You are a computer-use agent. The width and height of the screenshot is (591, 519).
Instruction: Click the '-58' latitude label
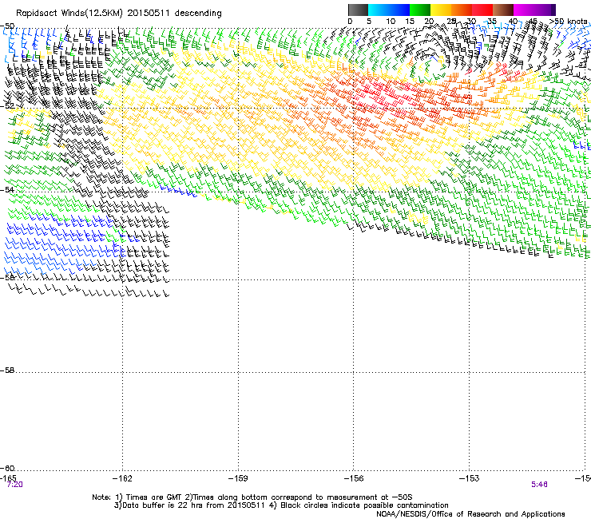point(7,370)
